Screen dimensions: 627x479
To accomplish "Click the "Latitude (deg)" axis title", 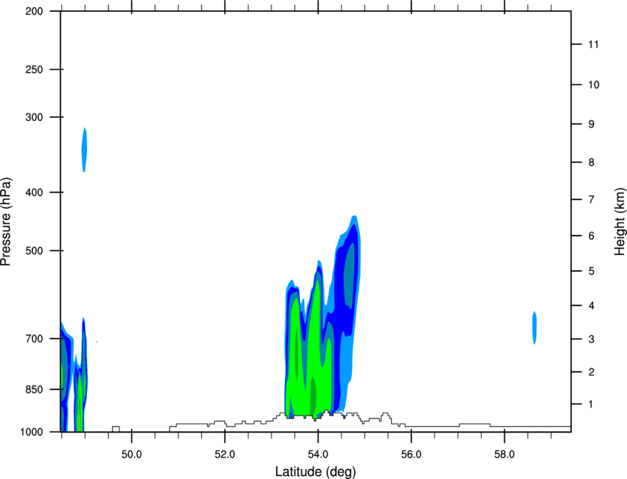I will [x=315, y=472].
